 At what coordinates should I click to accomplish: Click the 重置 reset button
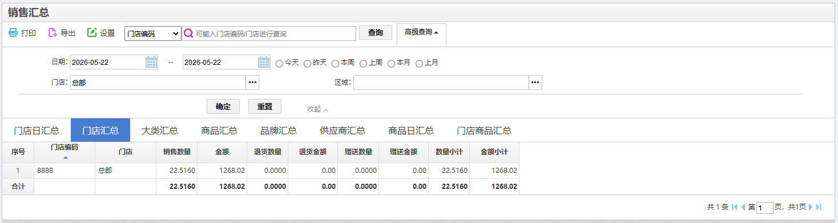tap(265, 106)
